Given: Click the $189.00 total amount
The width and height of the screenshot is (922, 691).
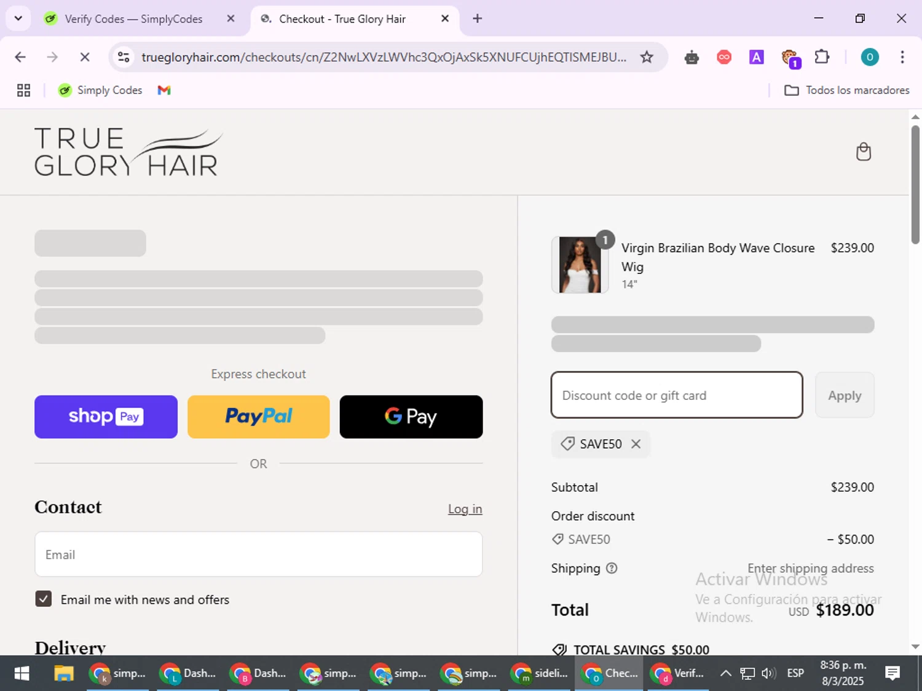Looking at the screenshot, I should coord(845,610).
